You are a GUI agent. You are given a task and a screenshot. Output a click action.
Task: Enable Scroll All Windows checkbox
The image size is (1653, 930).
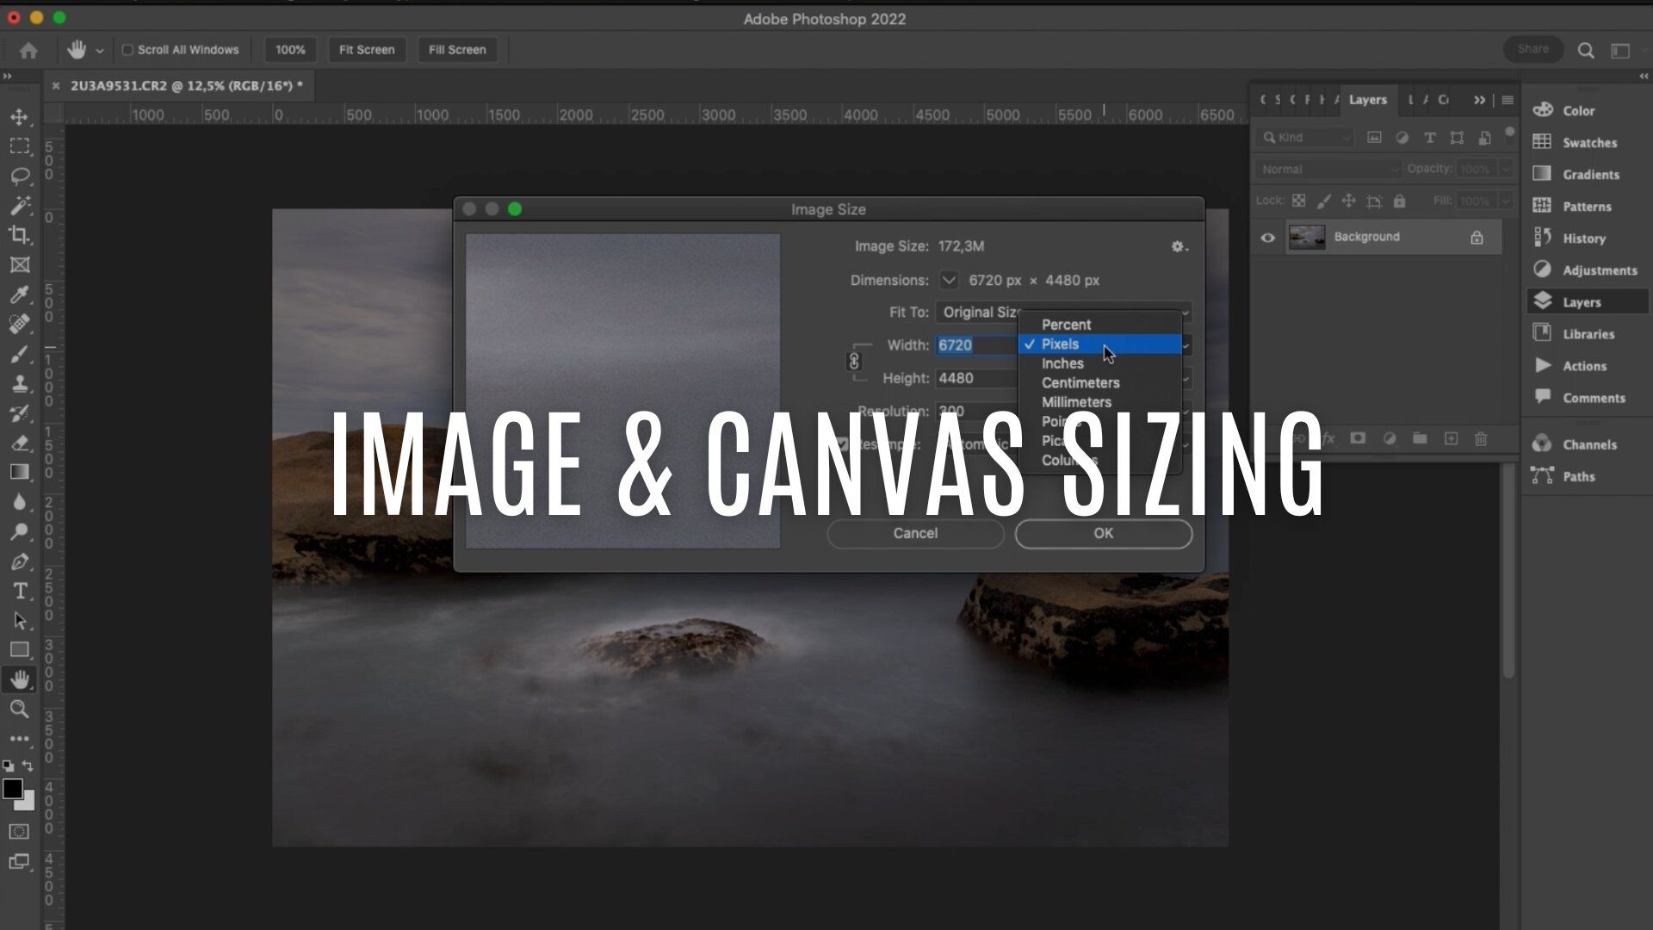point(127,50)
